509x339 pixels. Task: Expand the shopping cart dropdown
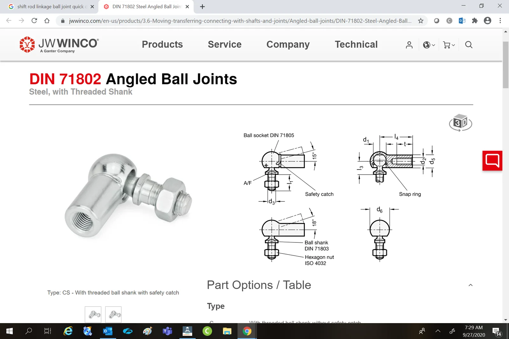tap(449, 45)
